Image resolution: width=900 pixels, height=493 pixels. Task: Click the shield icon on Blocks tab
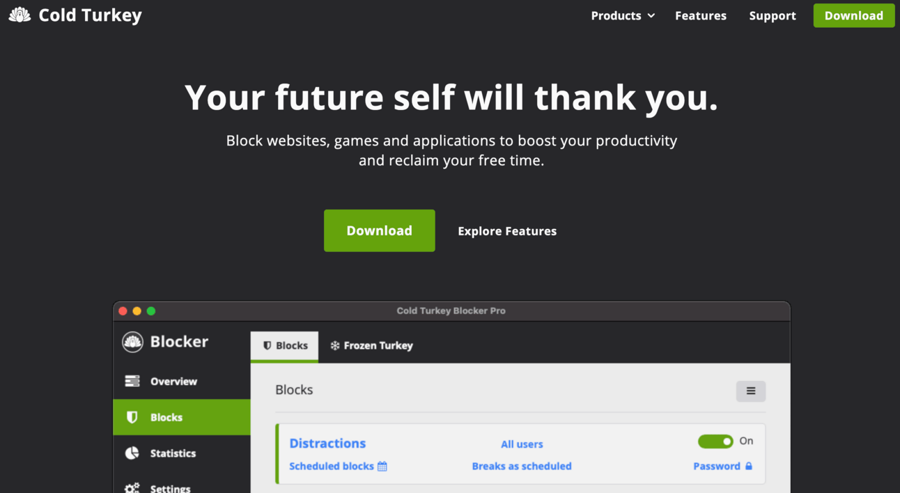coord(267,345)
